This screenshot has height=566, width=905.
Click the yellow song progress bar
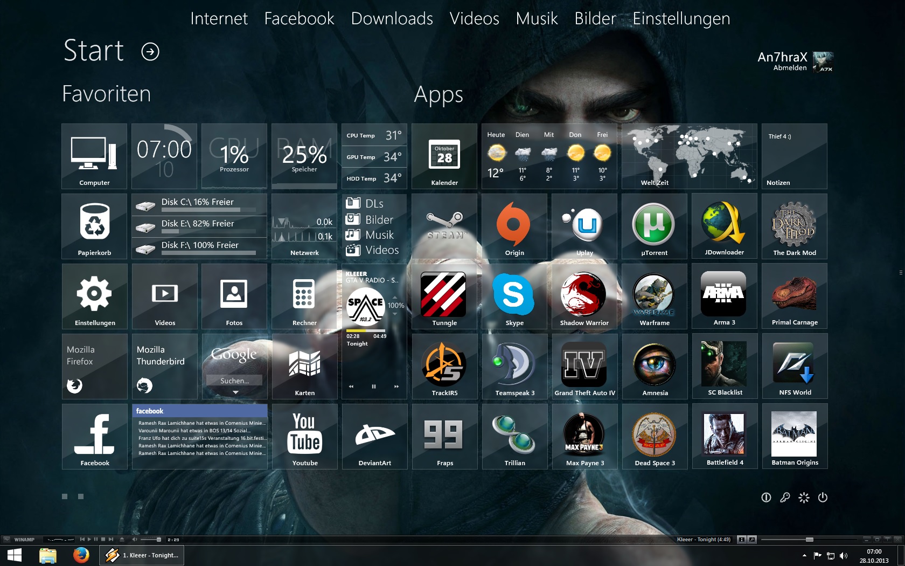pyautogui.click(x=366, y=330)
